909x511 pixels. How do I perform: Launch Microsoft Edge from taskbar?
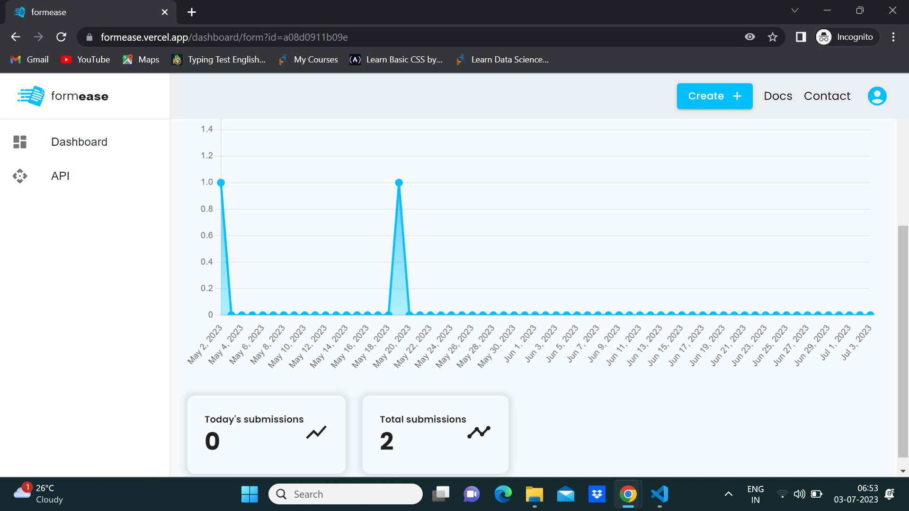point(503,494)
